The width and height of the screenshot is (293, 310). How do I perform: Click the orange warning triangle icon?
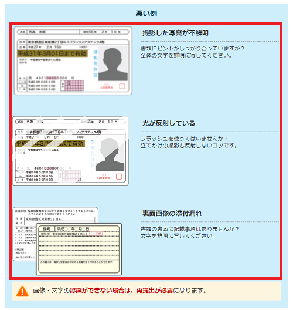click(x=22, y=291)
